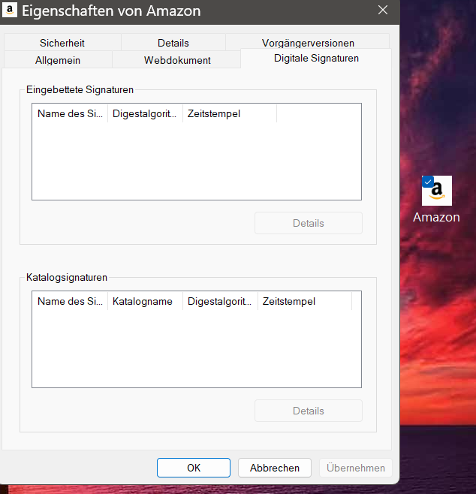476x494 pixels.
Task: Switch to the Sicherheit tab
Action: tap(62, 43)
